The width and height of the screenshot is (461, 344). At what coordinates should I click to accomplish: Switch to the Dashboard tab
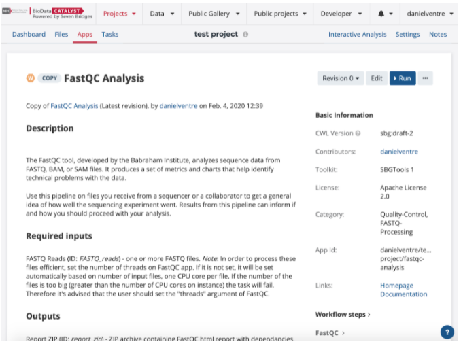click(x=29, y=35)
